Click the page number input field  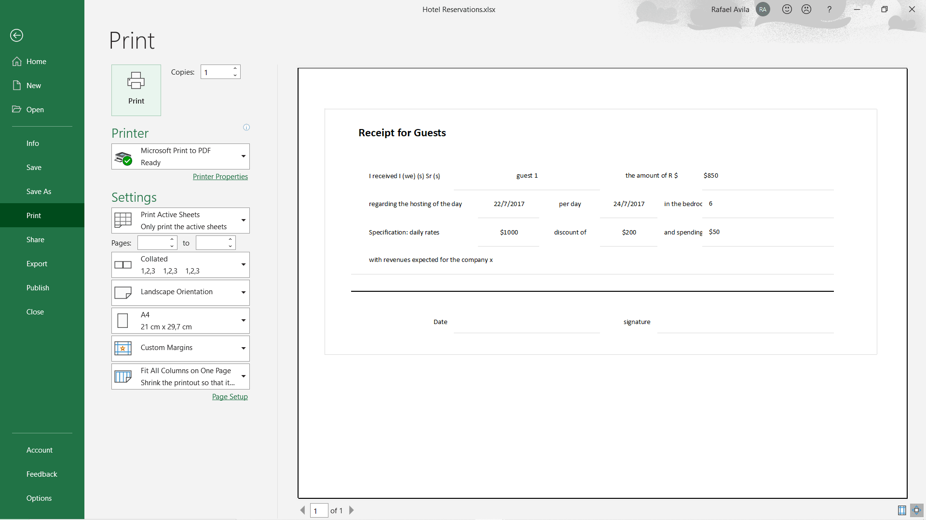point(319,510)
